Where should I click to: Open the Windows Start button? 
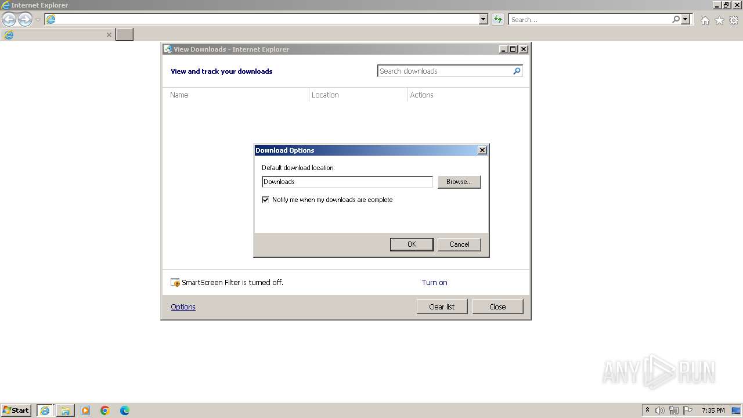point(16,410)
